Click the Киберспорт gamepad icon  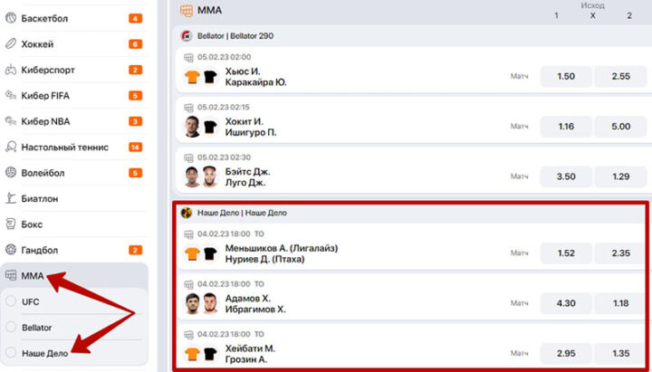pyautogui.click(x=11, y=70)
